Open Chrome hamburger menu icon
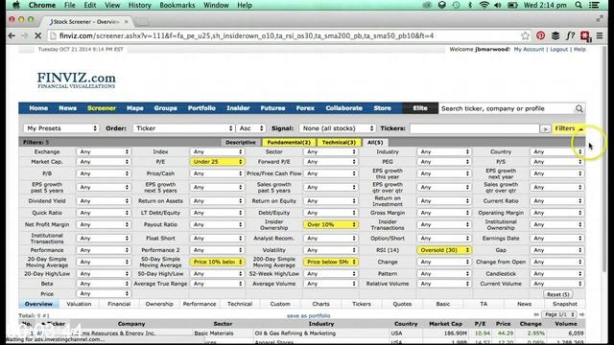 (x=600, y=35)
